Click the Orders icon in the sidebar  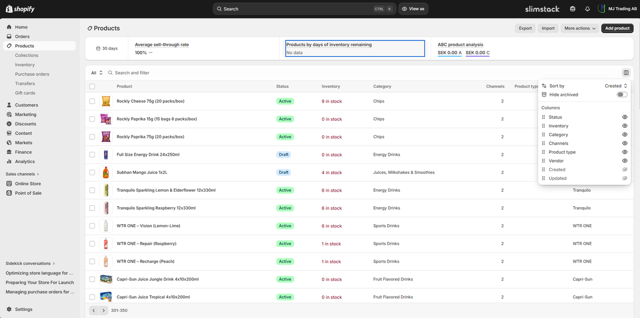(x=9, y=36)
